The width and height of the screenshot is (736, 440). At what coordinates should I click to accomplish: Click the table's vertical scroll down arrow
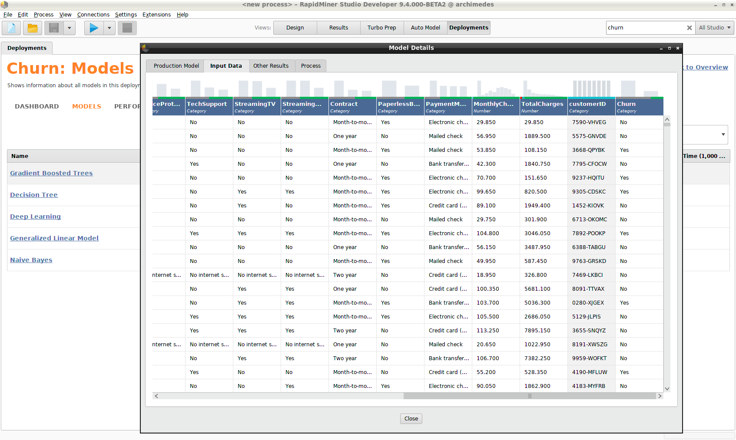tap(667, 389)
